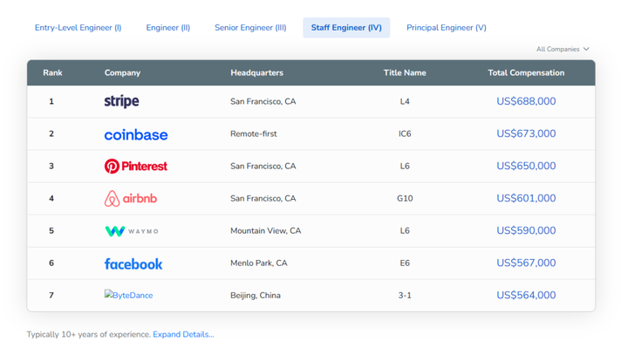The height and width of the screenshot is (355, 628).
Task: Expand details for experience description
Action: pos(183,334)
